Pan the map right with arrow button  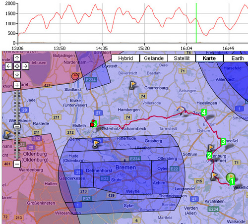coord(25,66)
